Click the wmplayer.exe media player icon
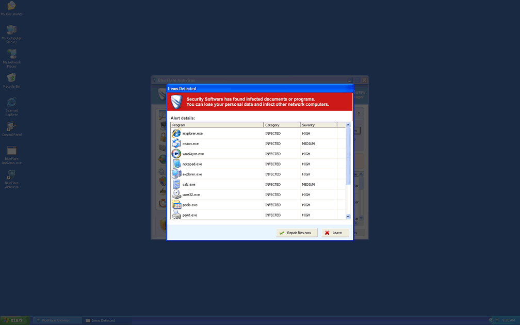 point(176,154)
